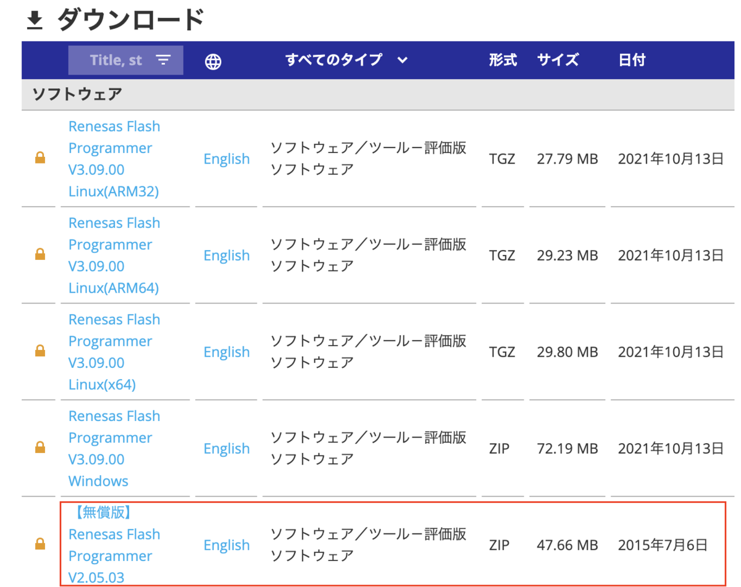Click ZIP format in V2.05.03 row

[x=500, y=545]
